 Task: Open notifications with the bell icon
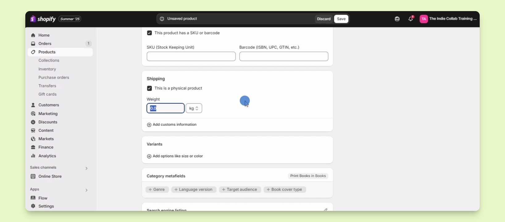[411, 19]
